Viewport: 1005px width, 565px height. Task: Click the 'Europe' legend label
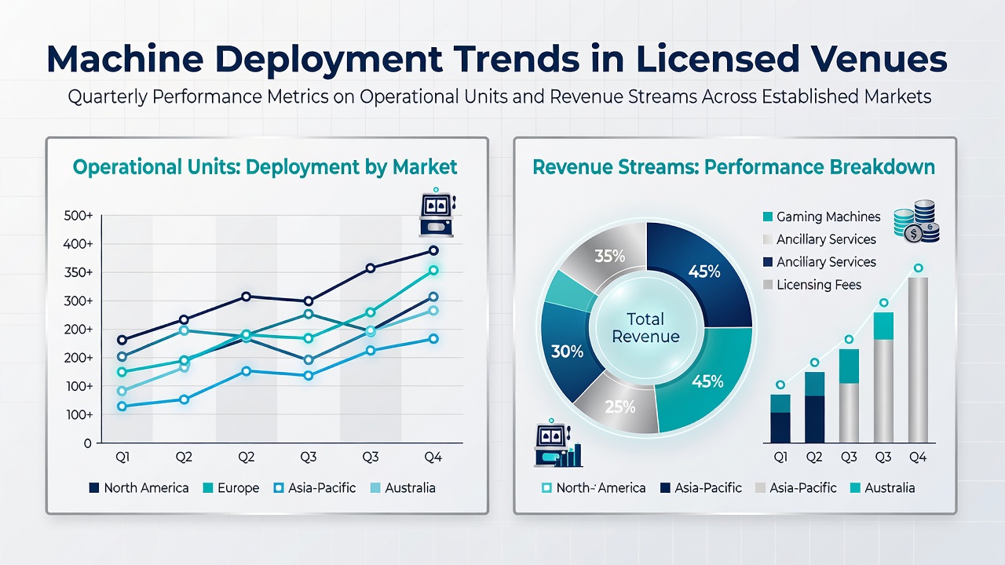[239, 488]
